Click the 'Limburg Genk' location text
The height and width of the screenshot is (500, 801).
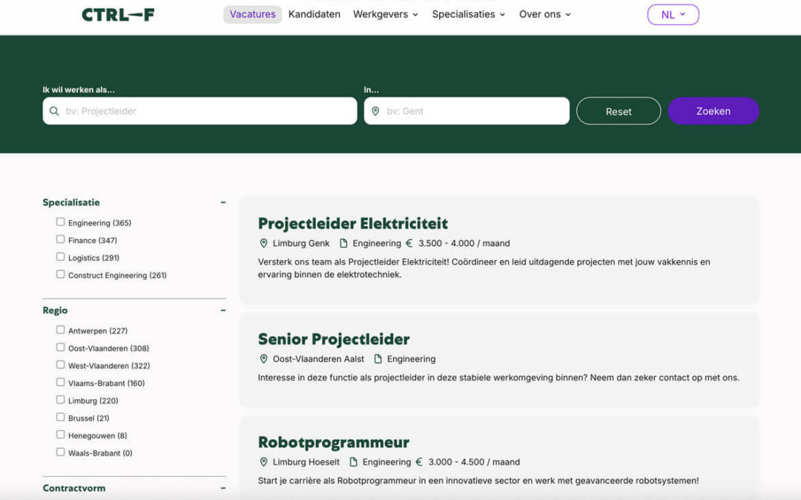(301, 244)
